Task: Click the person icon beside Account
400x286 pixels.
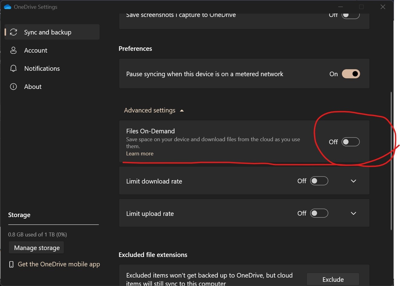Action: click(13, 50)
